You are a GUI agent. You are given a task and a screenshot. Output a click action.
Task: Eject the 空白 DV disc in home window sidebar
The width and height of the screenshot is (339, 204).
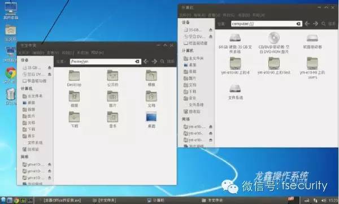(50, 74)
